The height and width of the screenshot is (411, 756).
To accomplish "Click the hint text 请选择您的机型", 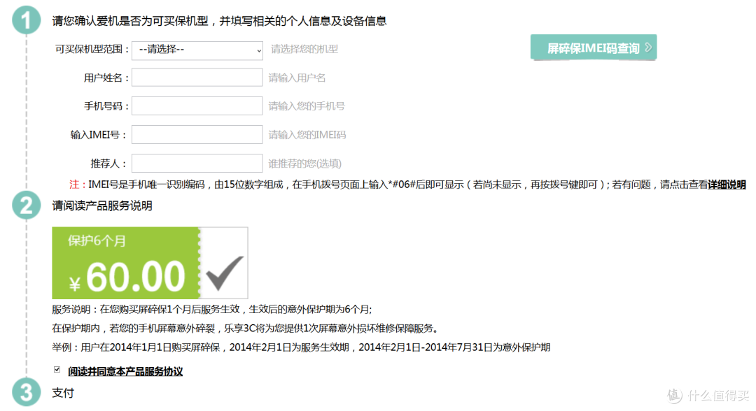I will (304, 49).
